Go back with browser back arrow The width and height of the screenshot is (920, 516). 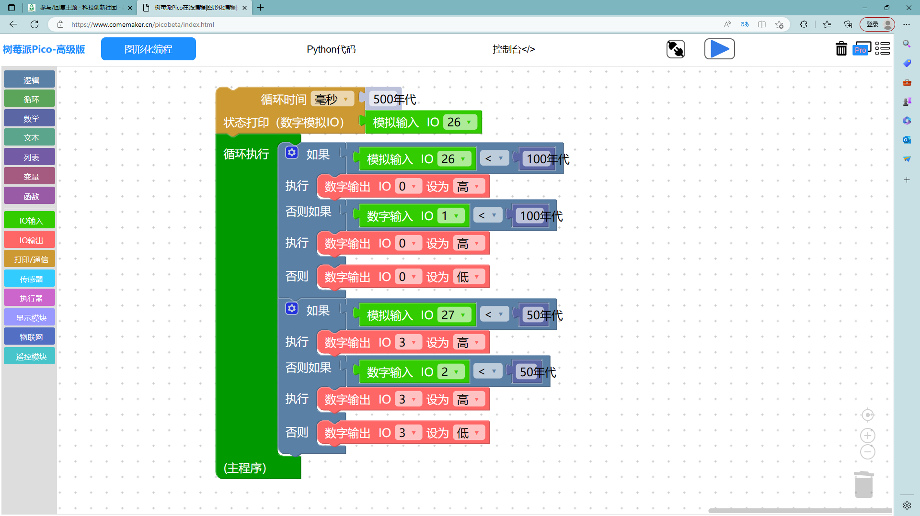(x=13, y=24)
